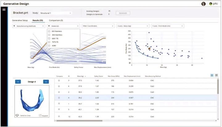Viewport: 222px width, 127px height.
Task: Switch to the Generative Setup tab
Action: click(x=20, y=20)
